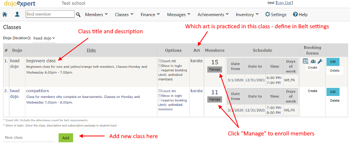350x147 pixels.
Task: Sort table by Title column header
Action: [x=91, y=50]
